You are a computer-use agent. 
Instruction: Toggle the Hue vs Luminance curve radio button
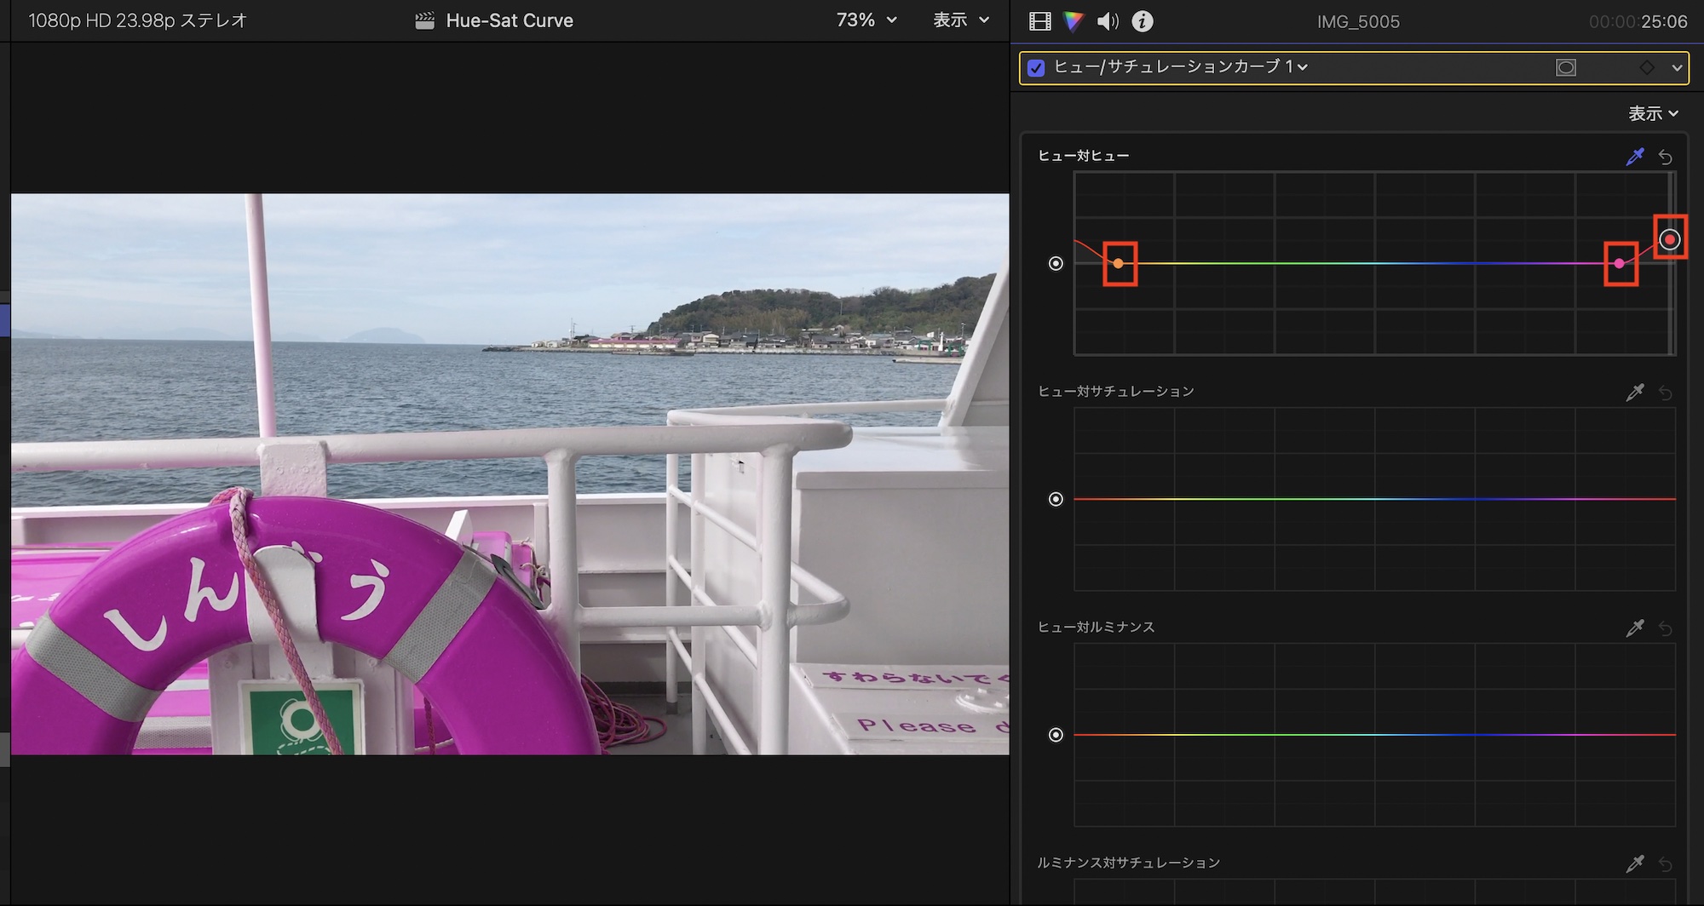[1056, 735]
